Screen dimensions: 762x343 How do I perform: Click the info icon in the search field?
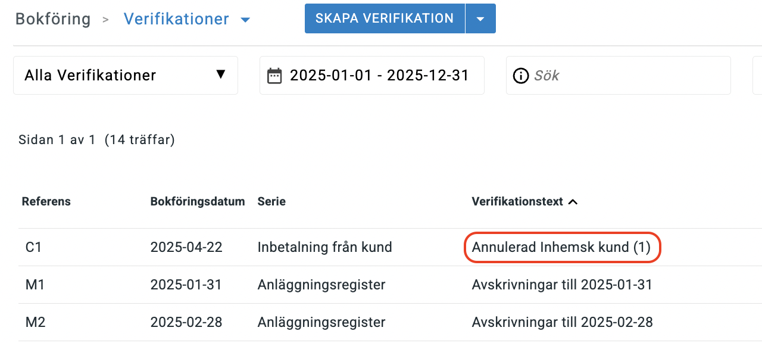pos(521,75)
